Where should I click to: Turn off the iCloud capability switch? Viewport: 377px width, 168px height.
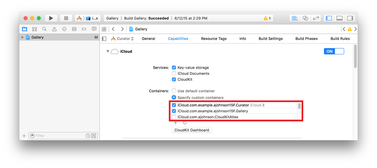coord(334,51)
